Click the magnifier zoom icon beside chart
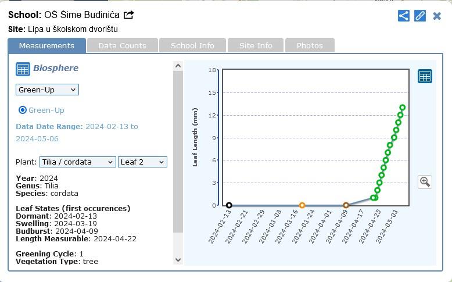The height and width of the screenshot is (282, 452). click(x=425, y=182)
